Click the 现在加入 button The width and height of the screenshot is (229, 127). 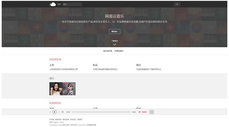114,32
